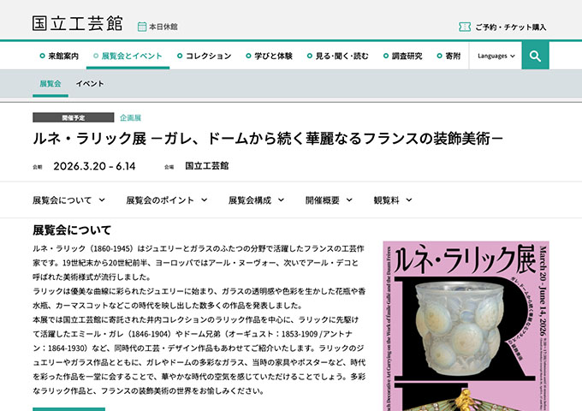Open the 調査研究 menu

[x=403, y=56]
